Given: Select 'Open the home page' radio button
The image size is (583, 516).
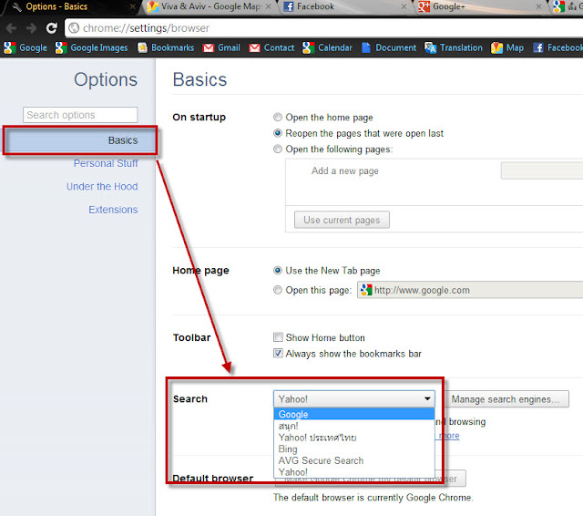Looking at the screenshot, I should pos(278,118).
